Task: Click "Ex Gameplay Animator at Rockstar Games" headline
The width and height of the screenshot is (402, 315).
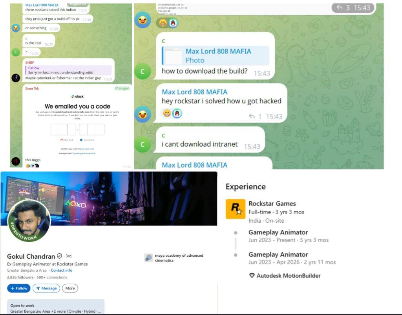Action: click(x=48, y=264)
